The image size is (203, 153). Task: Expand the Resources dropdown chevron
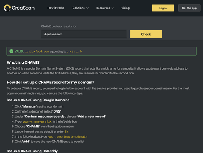tap(113, 8)
